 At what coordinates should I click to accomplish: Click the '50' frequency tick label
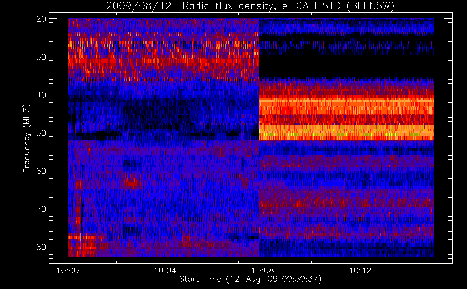point(41,133)
